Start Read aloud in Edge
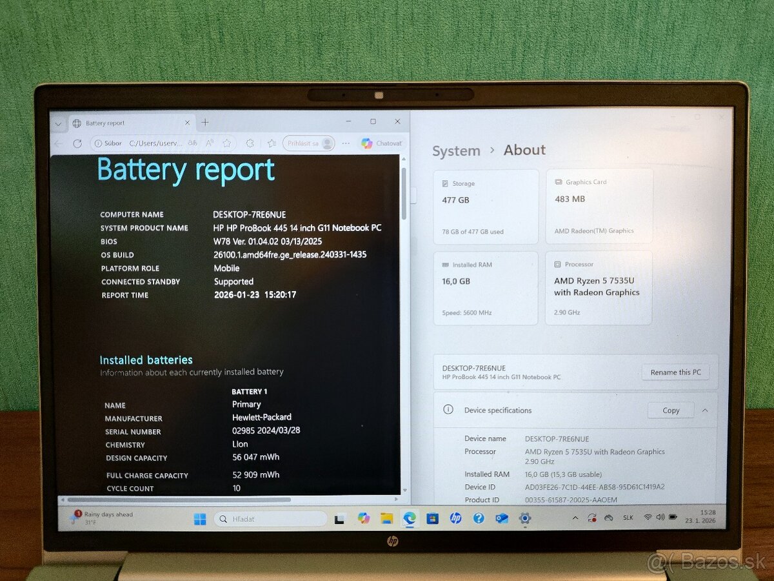 209,143
